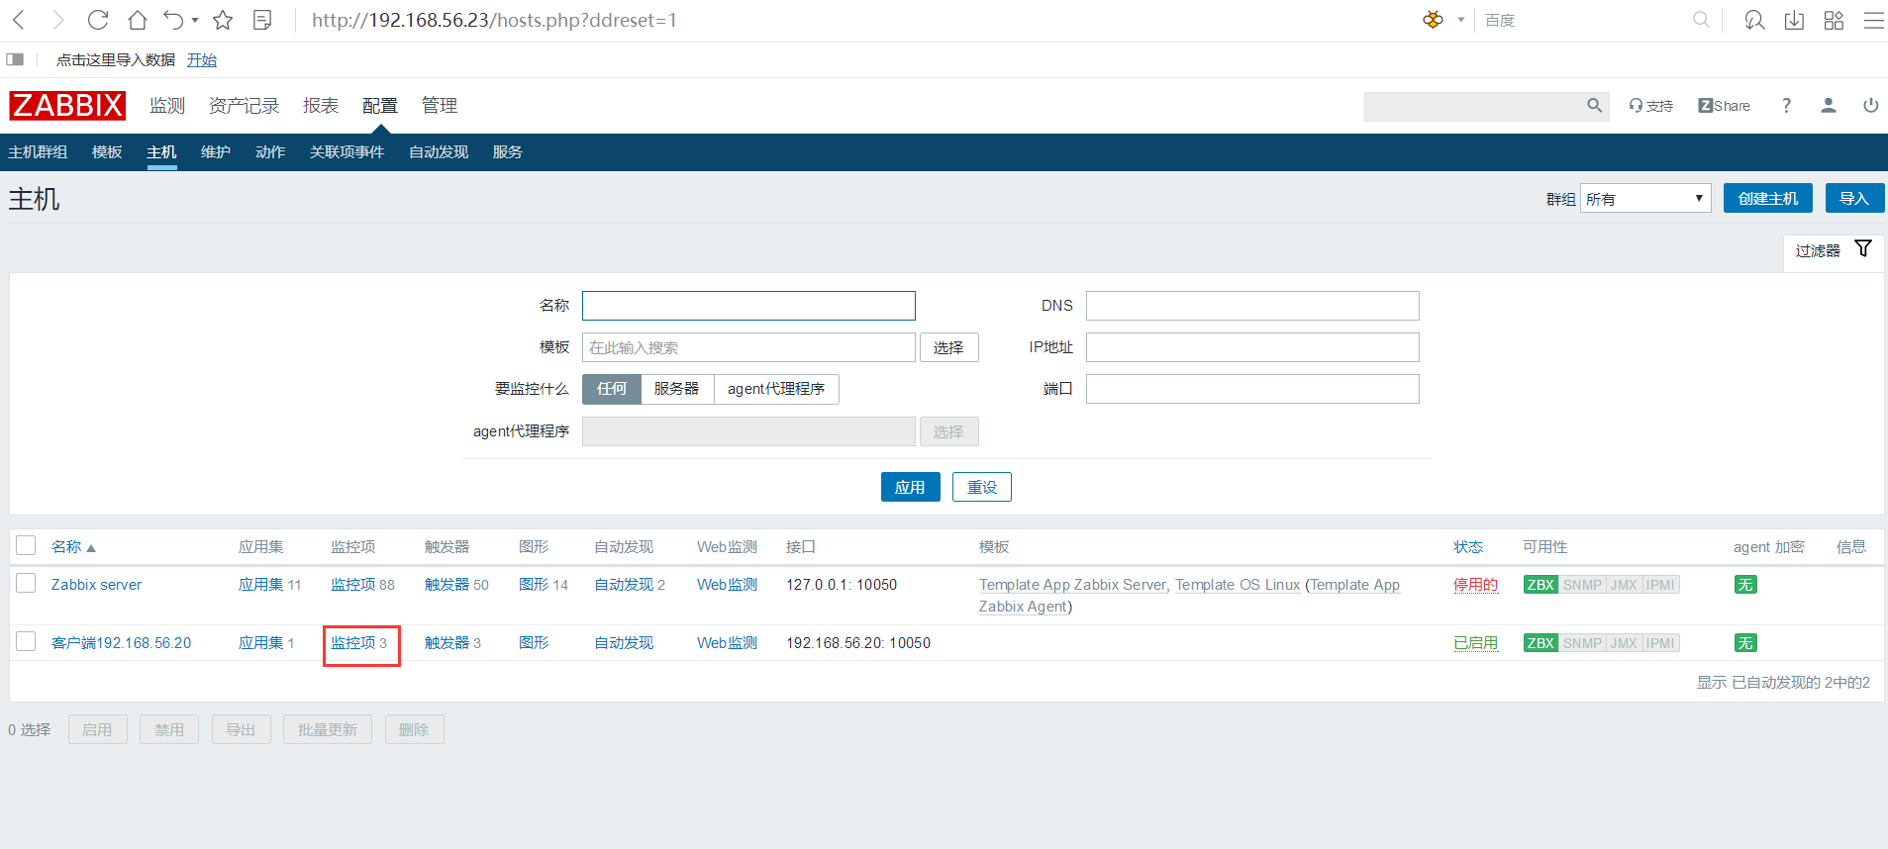Reset the filter with 重设 button
This screenshot has width=1888, height=849.
982,487
